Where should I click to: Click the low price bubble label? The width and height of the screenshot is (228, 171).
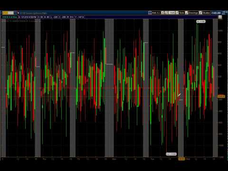point(171,154)
